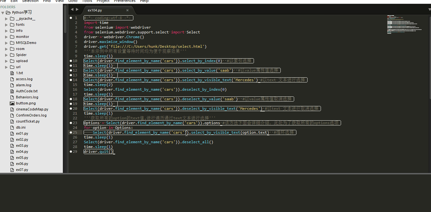Open Behaviors.log in the sidebar
431x212 pixels.
[27, 97]
